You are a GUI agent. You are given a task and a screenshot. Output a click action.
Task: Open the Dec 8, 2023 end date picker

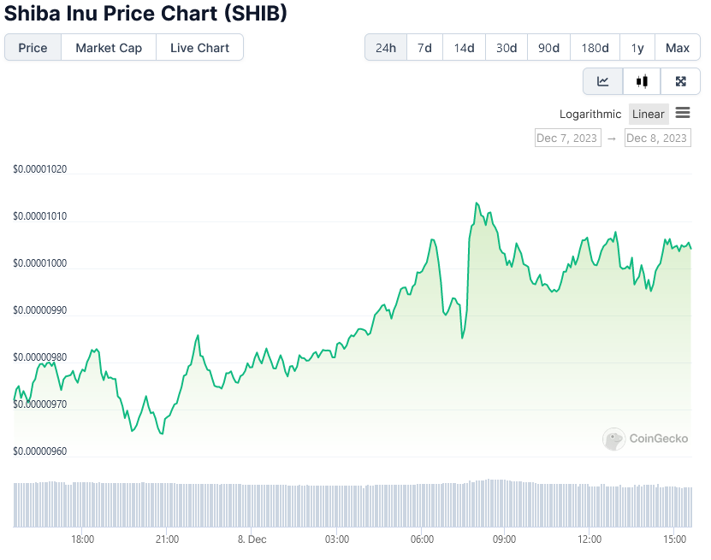tap(657, 139)
